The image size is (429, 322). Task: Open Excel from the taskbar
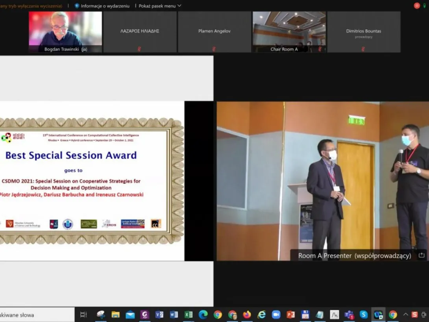coord(189,315)
